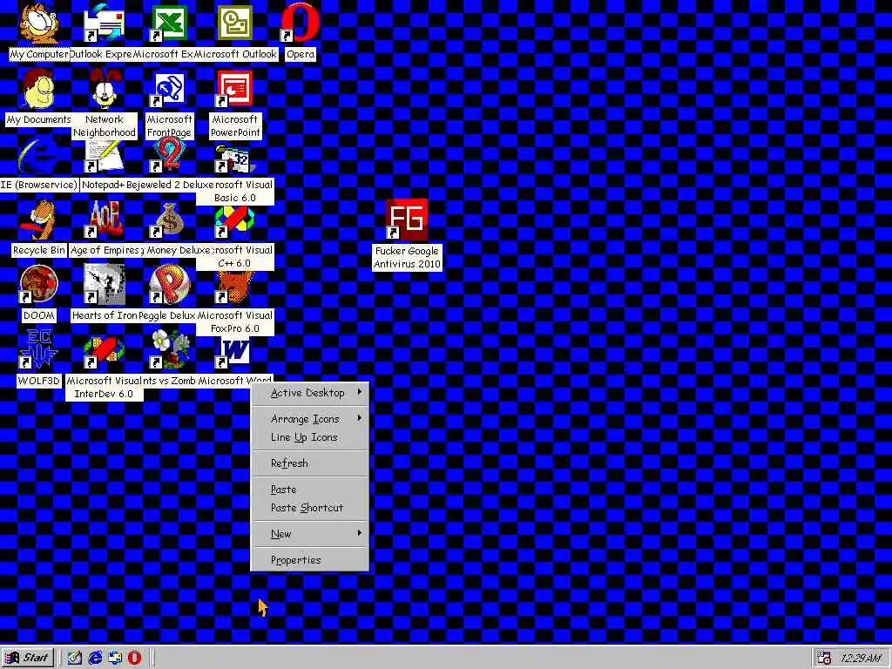Click the system tray scheduler icon
The width and height of the screenshot is (892, 669).
[x=824, y=659]
